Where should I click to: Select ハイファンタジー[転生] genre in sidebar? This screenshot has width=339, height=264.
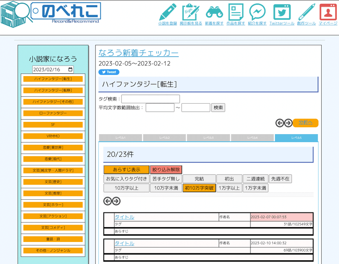tap(53, 79)
